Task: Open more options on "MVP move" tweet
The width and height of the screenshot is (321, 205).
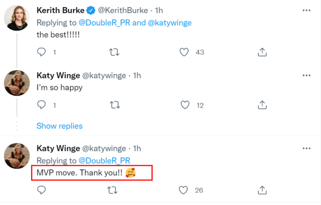Action: (x=306, y=148)
